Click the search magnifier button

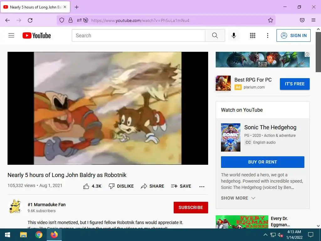215,35
